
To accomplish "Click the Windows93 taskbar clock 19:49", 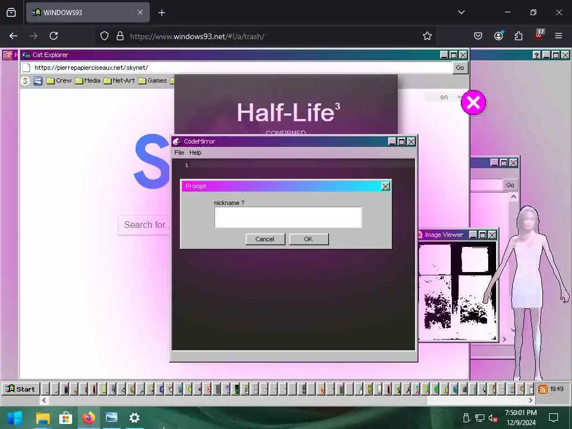I will coord(556,389).
